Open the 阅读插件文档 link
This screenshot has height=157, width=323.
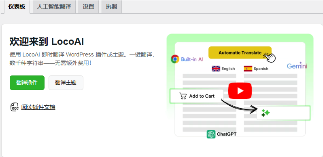point(38,107)
